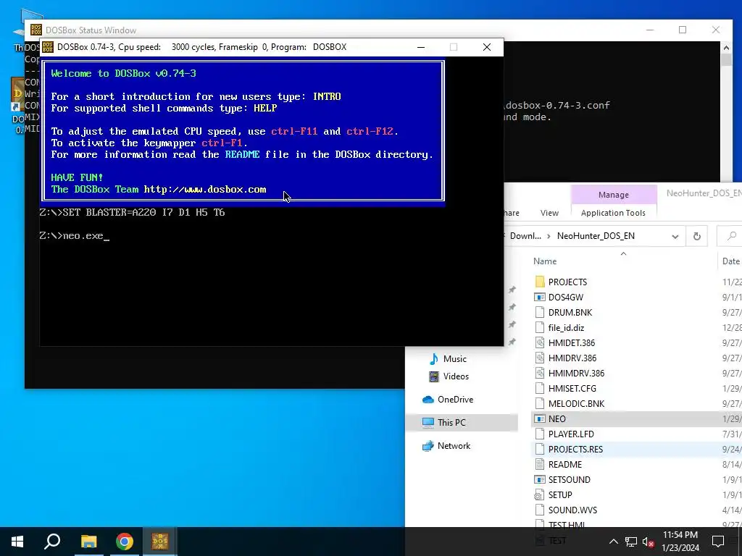Screen dimensions: 742x556
Task: Refresh the Explorer folder view
Action: point(696,236)
